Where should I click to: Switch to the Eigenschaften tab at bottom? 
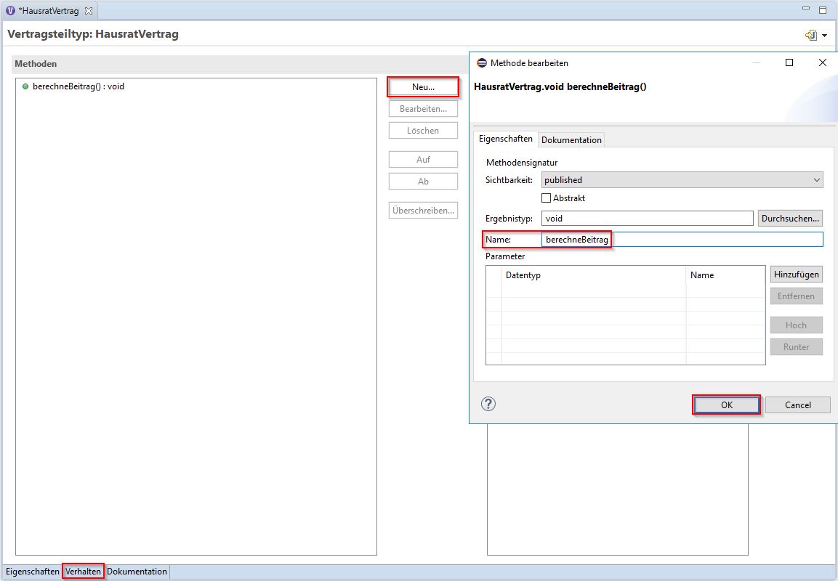(x=33, y=572)
